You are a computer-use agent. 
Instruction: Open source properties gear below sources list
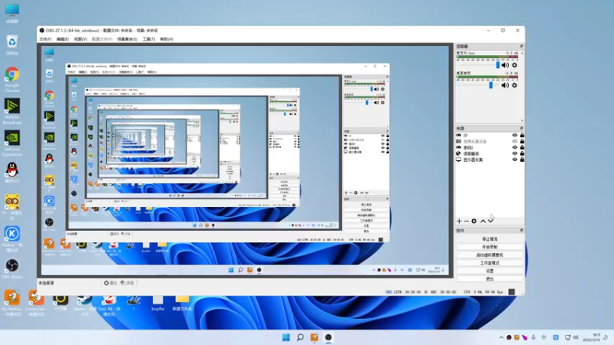(x=474, y=221)
